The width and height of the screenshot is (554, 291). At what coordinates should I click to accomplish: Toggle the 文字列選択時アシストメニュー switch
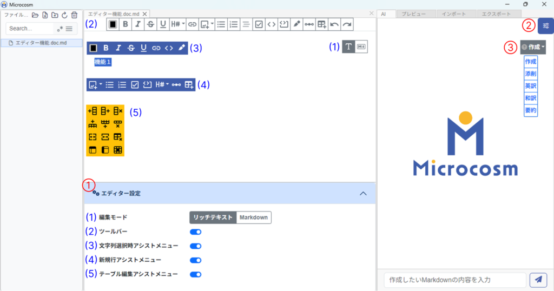[x=195, y=246]
